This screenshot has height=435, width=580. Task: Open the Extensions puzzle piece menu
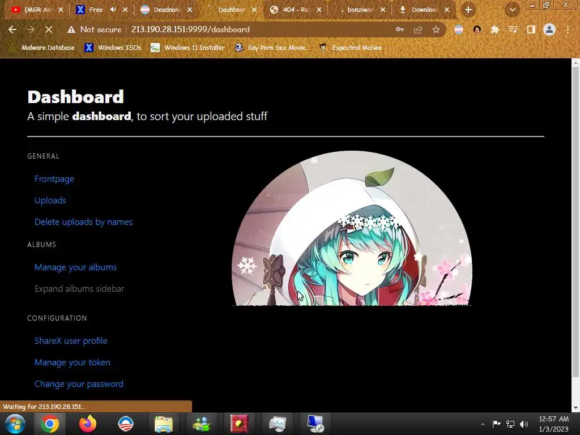pos(494,29)
